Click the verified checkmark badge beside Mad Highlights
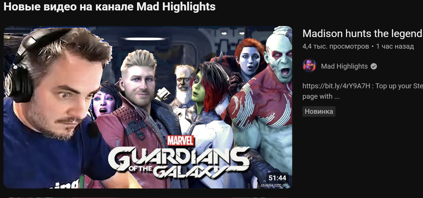Image resolution: width=423 pixels, height=198 pixels. (374, 66)
